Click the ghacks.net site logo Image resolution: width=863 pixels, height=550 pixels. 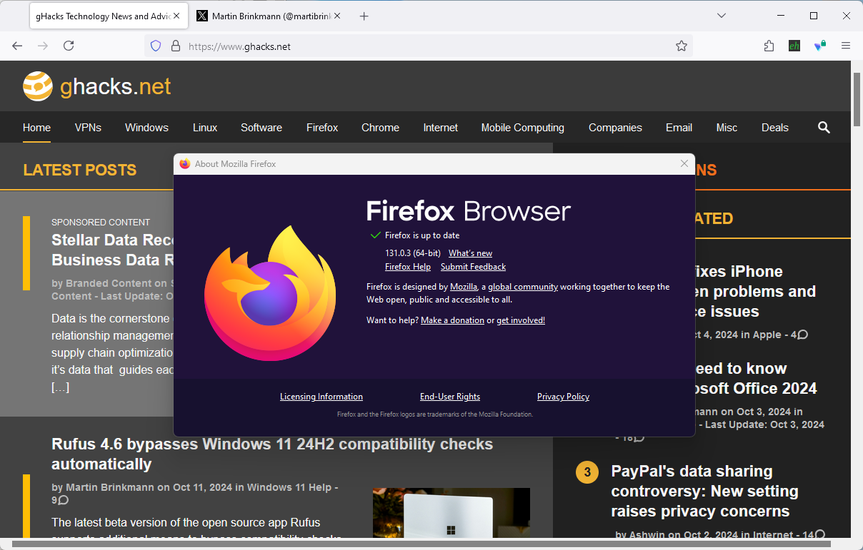click(x=97, y=86)
